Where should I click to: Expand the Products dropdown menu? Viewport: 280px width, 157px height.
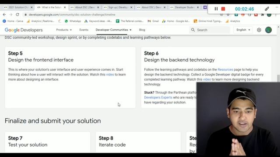(64, 30)
